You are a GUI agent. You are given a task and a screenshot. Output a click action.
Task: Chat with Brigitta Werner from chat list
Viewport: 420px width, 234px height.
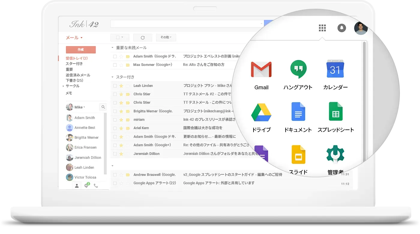pyautogui.click(x=86, y=138)
